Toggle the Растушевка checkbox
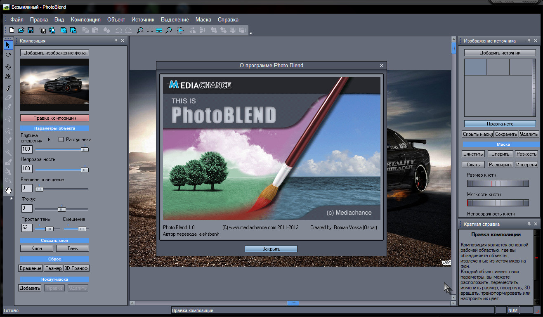 click(61, 140)
